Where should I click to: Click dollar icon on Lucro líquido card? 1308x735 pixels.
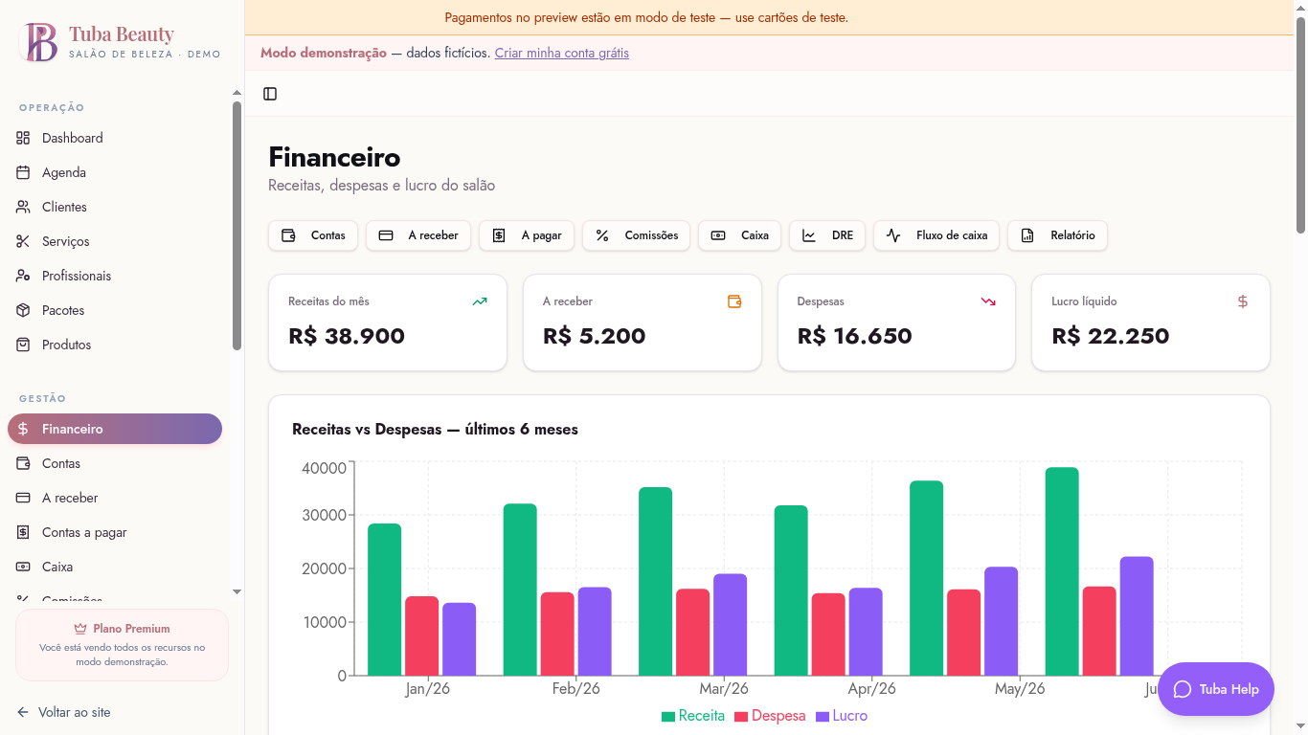pos(1243,301)
